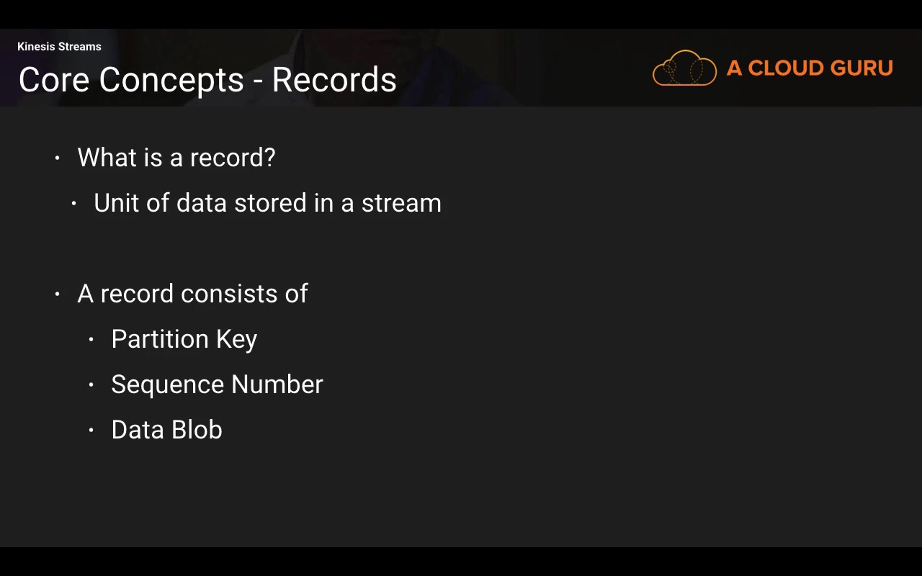Click the bullet beside 'Data Blob'

click(x=91, y=430)
